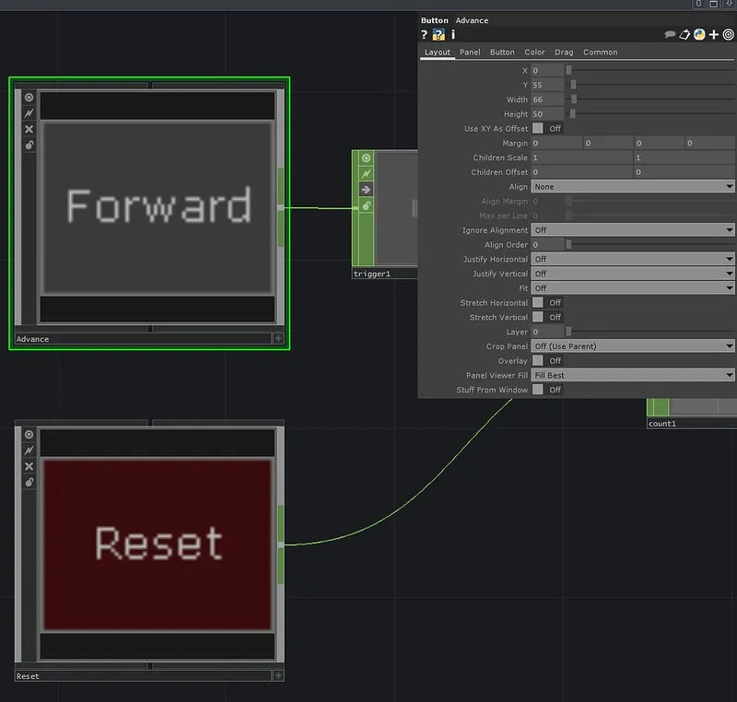
Task: Click the operator info 'i' icon
Action: [x=453, y=35]
